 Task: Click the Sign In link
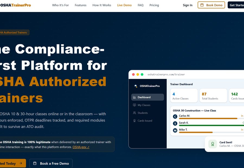click(188, 5)
